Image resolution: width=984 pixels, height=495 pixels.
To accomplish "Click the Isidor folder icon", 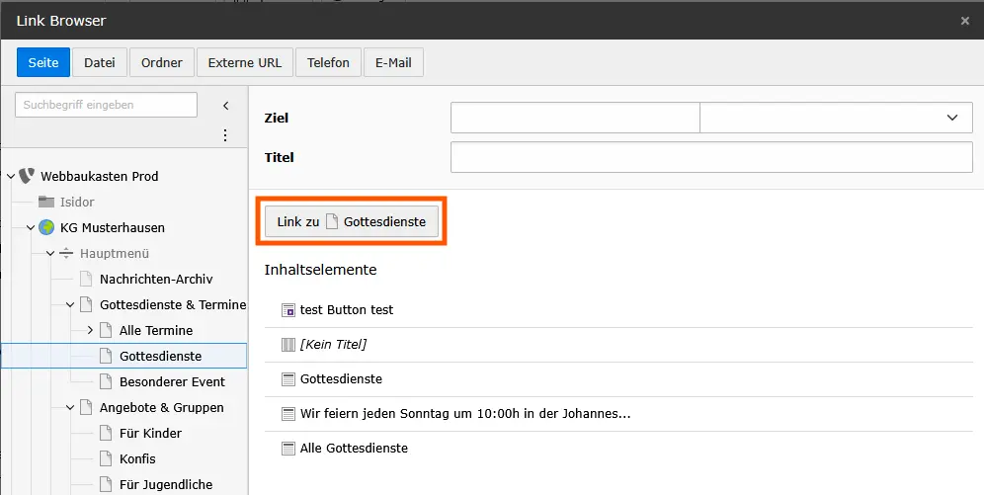I will pyautogui.click(x=46, y=202).
